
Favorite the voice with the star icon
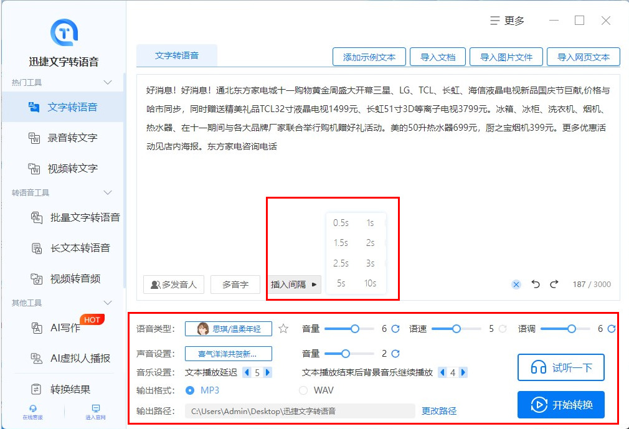click(283, 329)
